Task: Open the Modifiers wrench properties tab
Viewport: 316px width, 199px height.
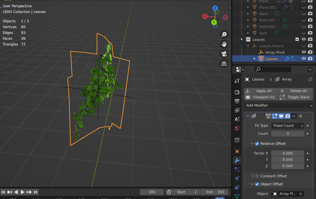Action: (237, 160)
